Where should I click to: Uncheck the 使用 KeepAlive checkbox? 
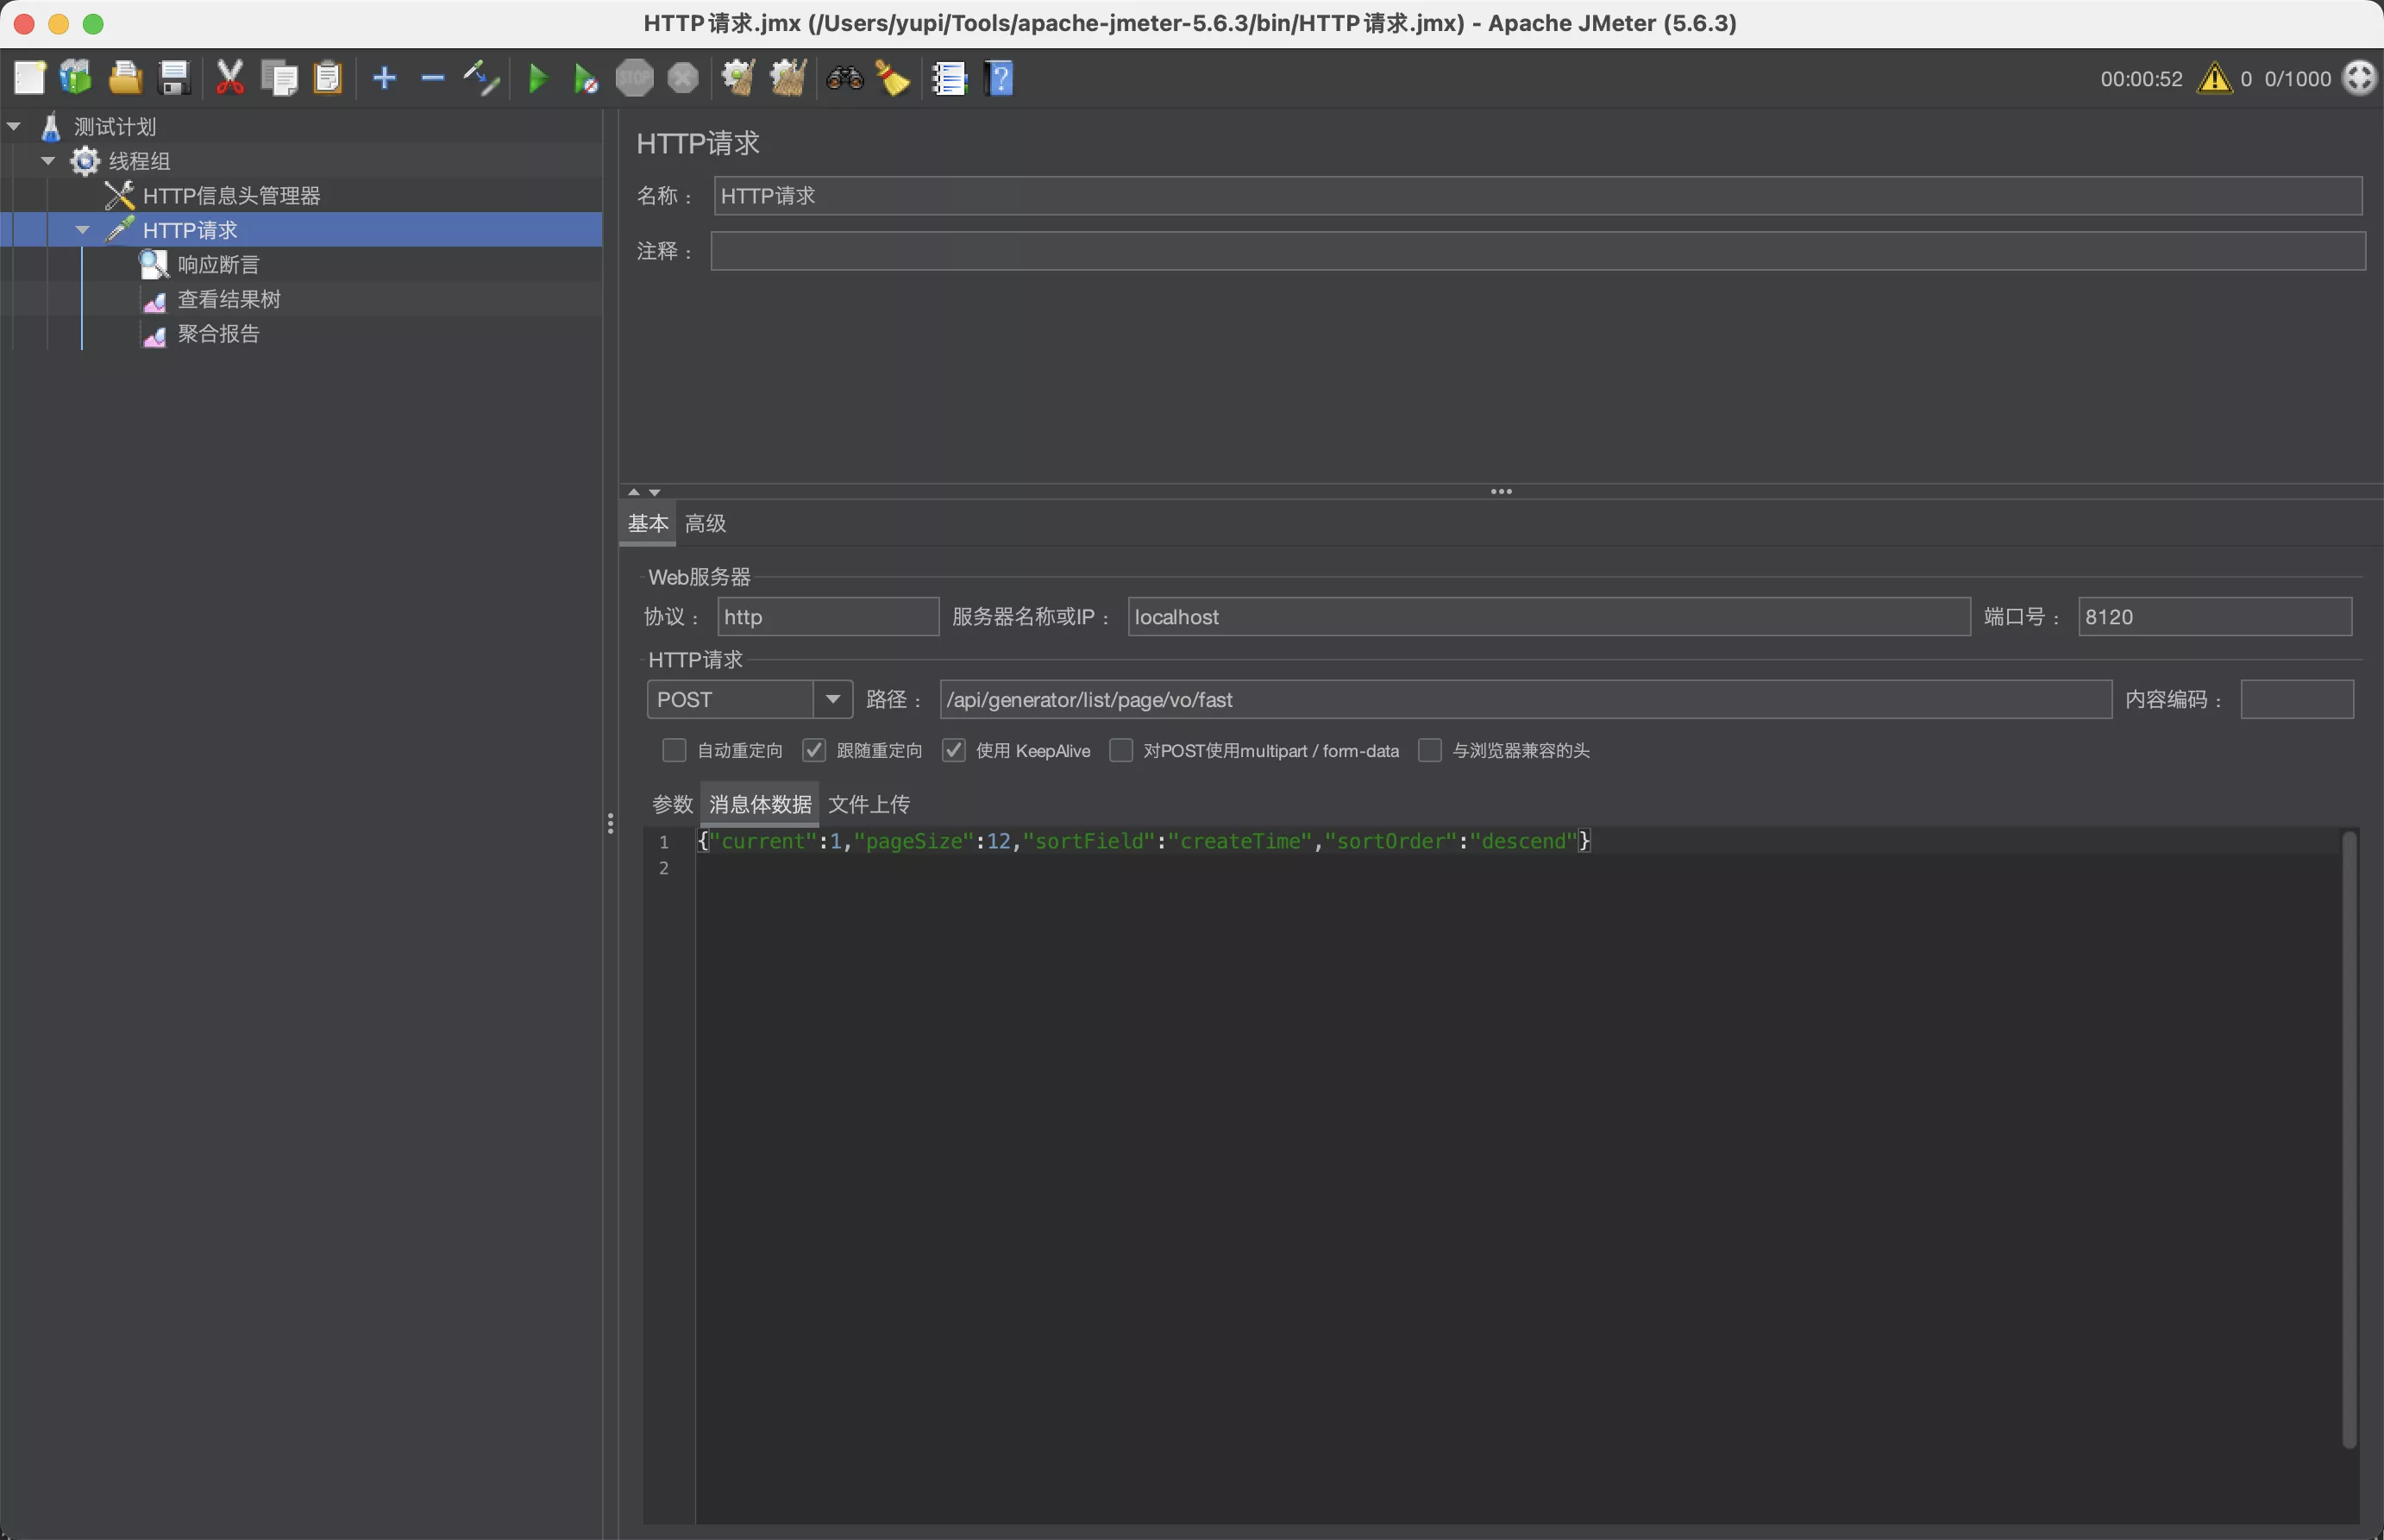click(954, 750)
